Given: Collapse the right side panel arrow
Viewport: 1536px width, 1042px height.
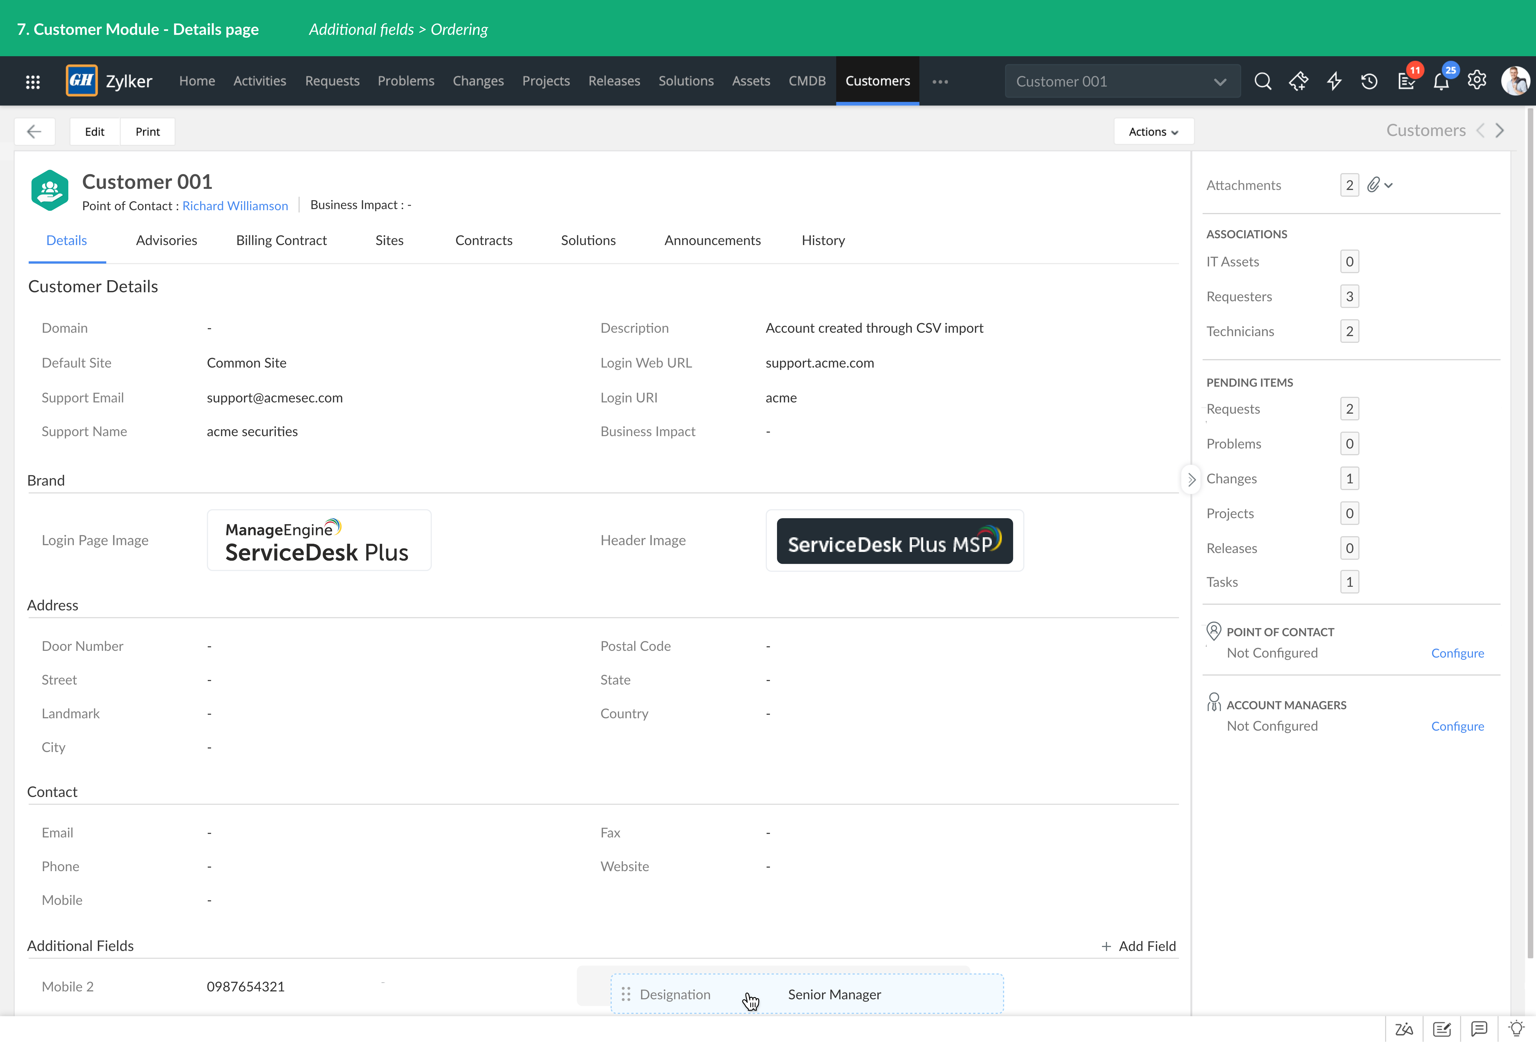Looking at the screenshot, I should (1191, 480).
